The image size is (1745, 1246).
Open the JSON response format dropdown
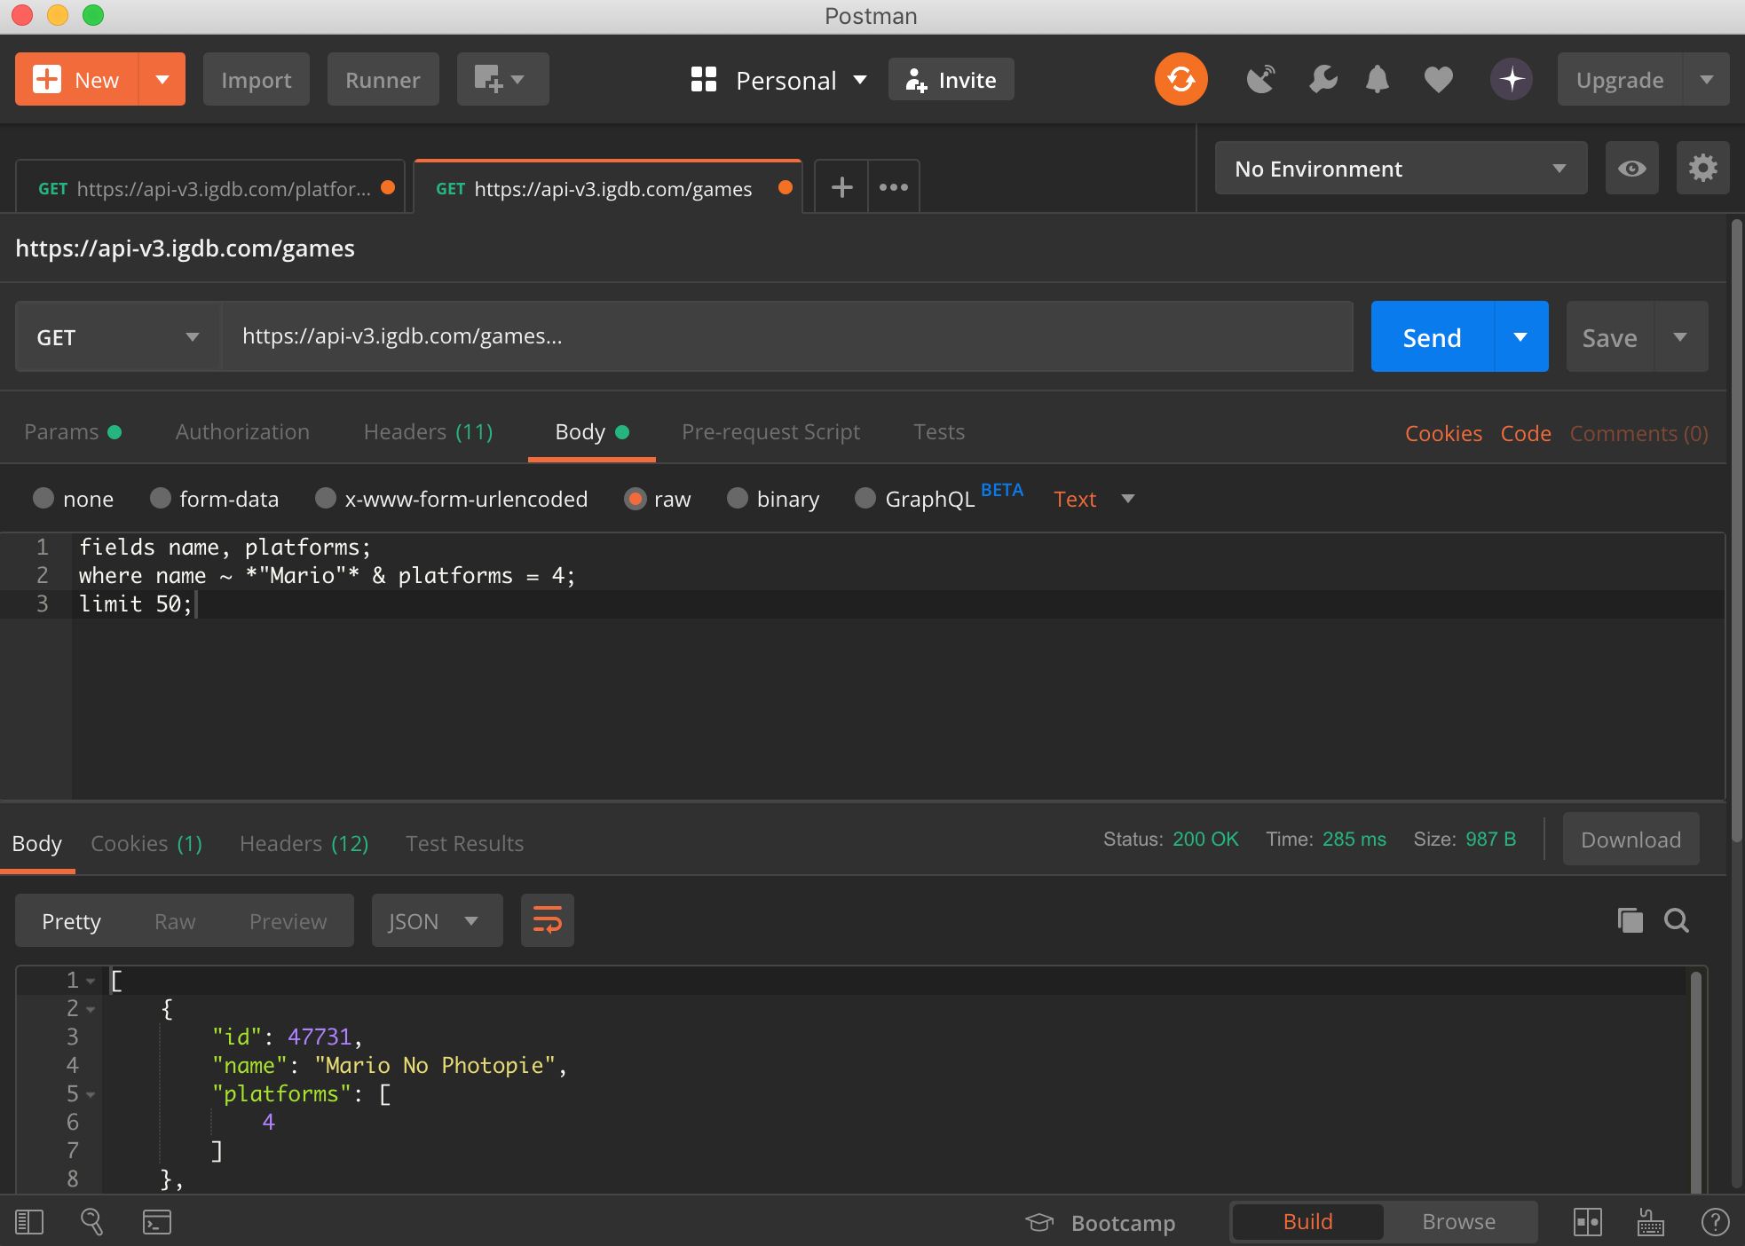point(436,921)
